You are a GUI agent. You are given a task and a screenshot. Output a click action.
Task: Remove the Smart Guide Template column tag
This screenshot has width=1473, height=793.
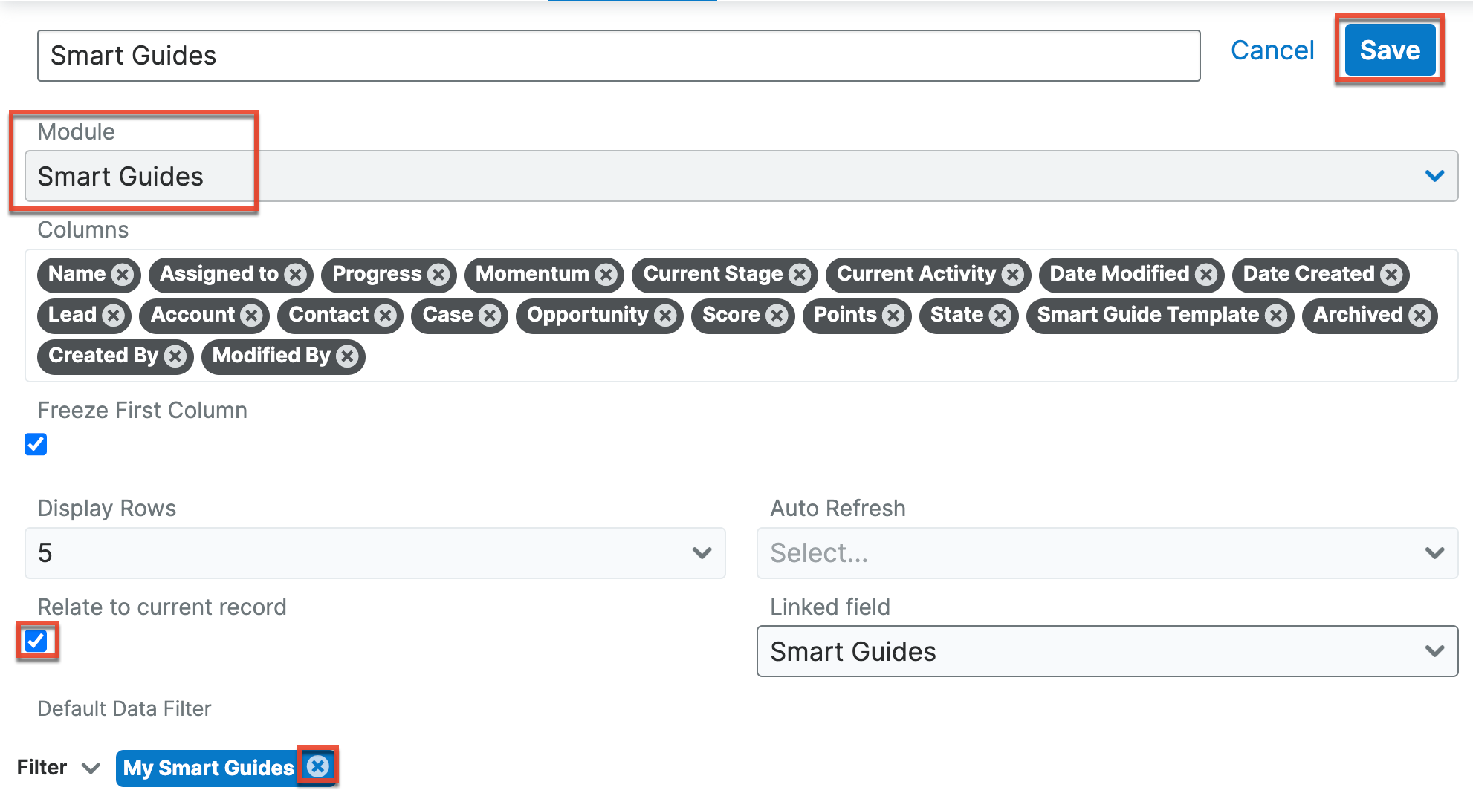coord(1276,316)
